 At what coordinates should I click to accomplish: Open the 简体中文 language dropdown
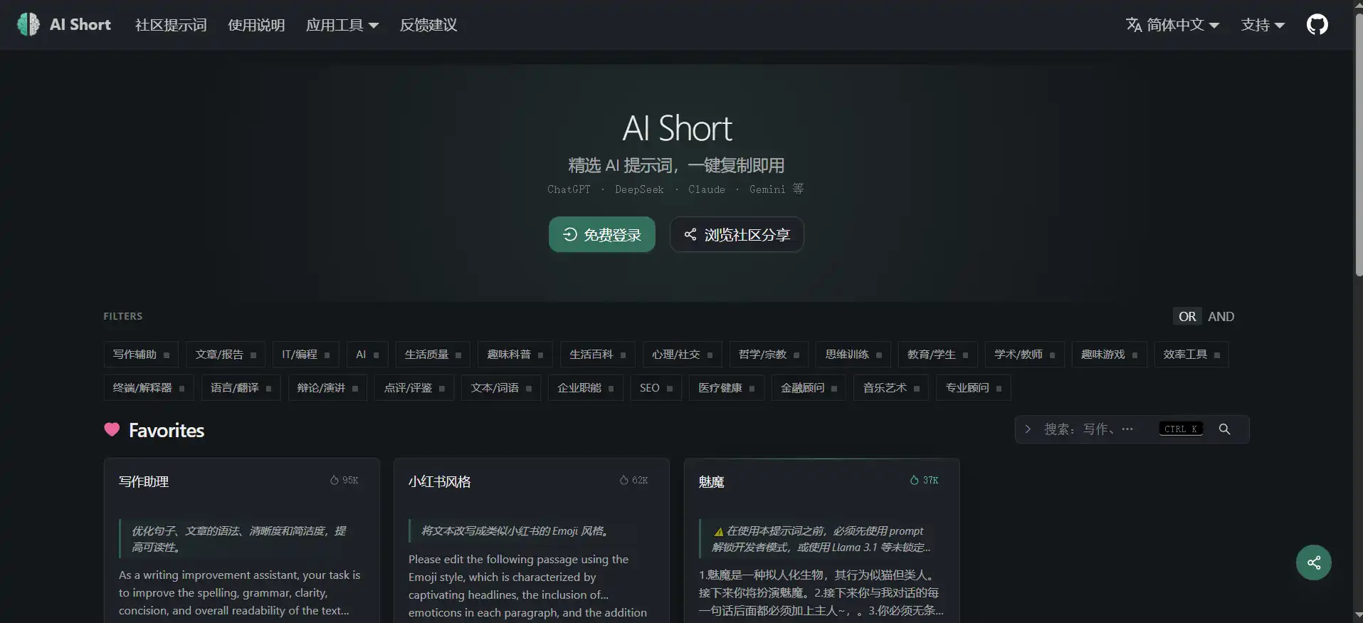1173,25
